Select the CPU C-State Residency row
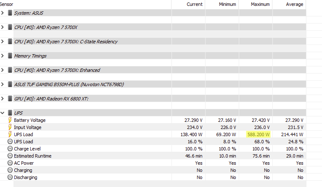The image size is (322, 187). coord(153,42)
